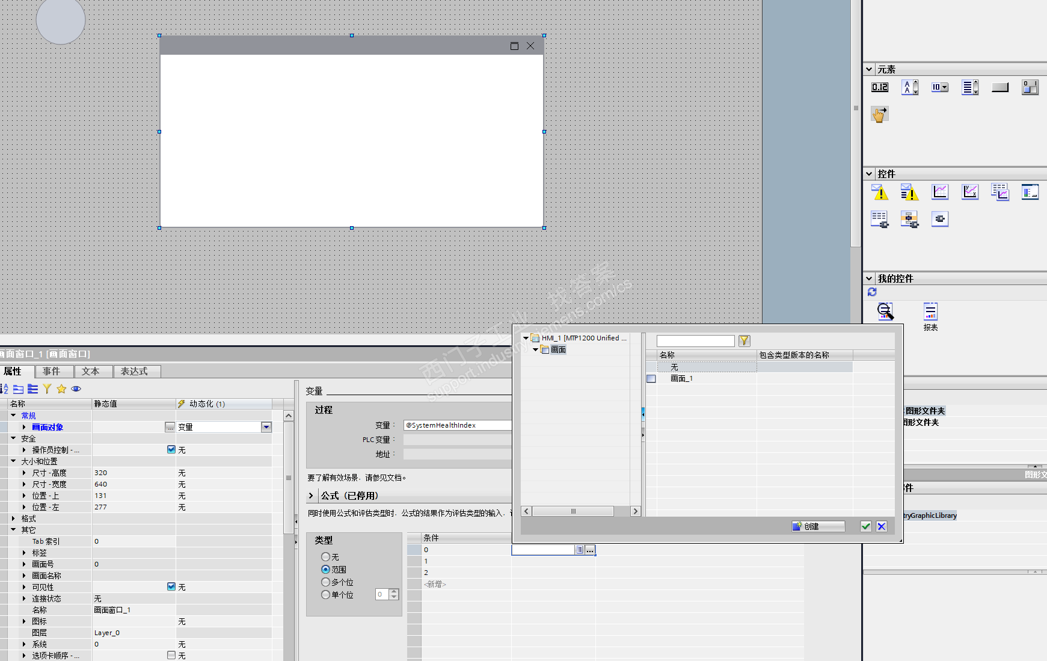1047x661 pixels.
Task: Show favorite properties with star icon
Action: tap(61, 389)
